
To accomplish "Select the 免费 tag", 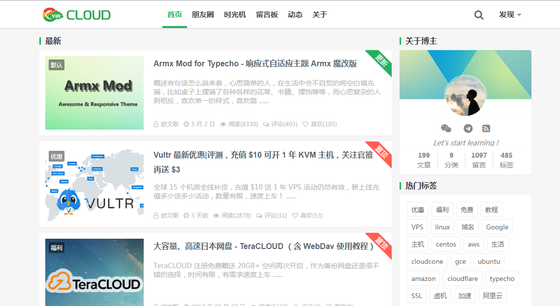I will click(467, 210).
